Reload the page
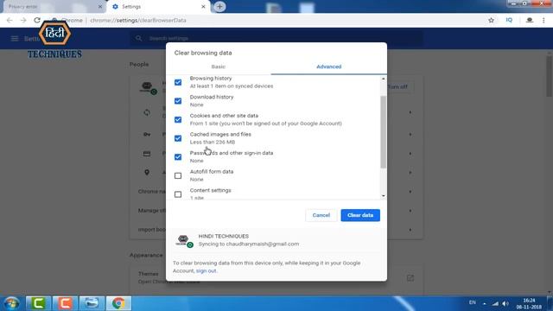This screenshot has width=553, height=311. pyautogui.click(x=37, y=21)
